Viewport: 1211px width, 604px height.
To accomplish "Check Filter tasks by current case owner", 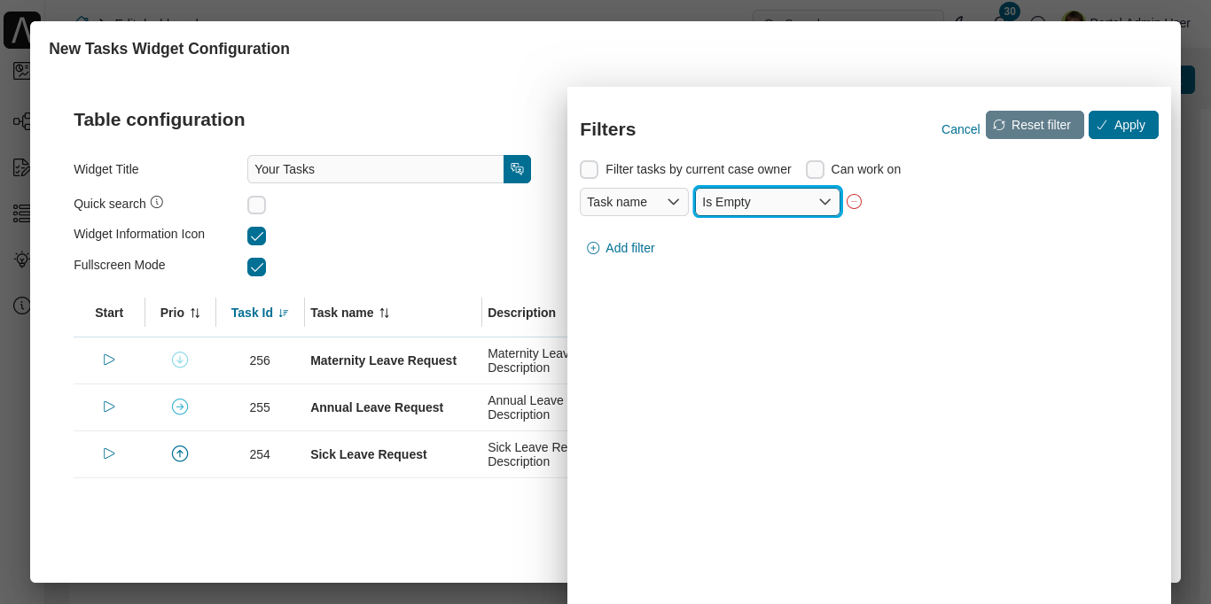I will 589,169.
